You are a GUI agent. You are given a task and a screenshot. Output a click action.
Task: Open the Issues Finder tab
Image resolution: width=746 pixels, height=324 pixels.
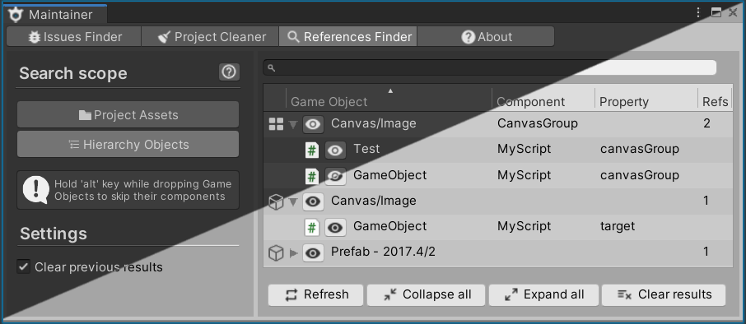[x=74, y=36]
